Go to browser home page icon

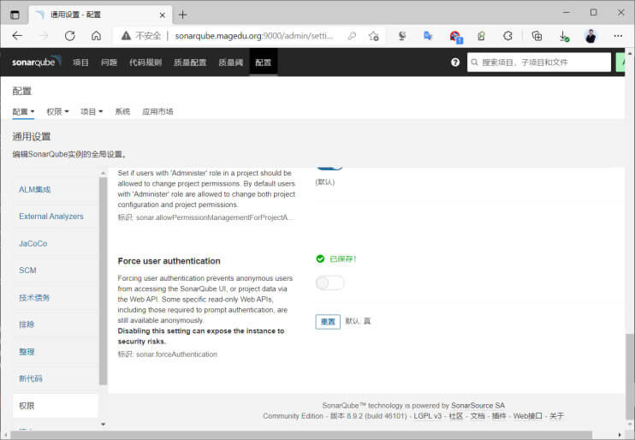click(96, 36)
